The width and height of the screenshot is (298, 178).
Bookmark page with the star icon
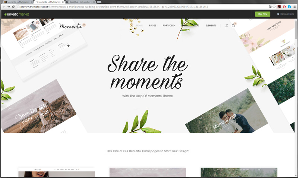coord(274,7)
